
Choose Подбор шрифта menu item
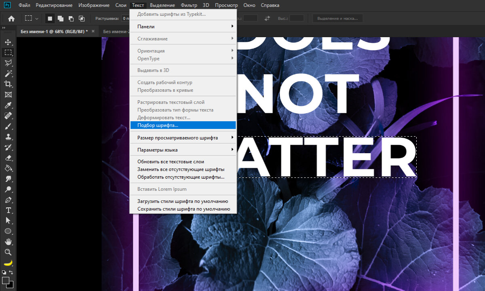(x=183, y=125)
